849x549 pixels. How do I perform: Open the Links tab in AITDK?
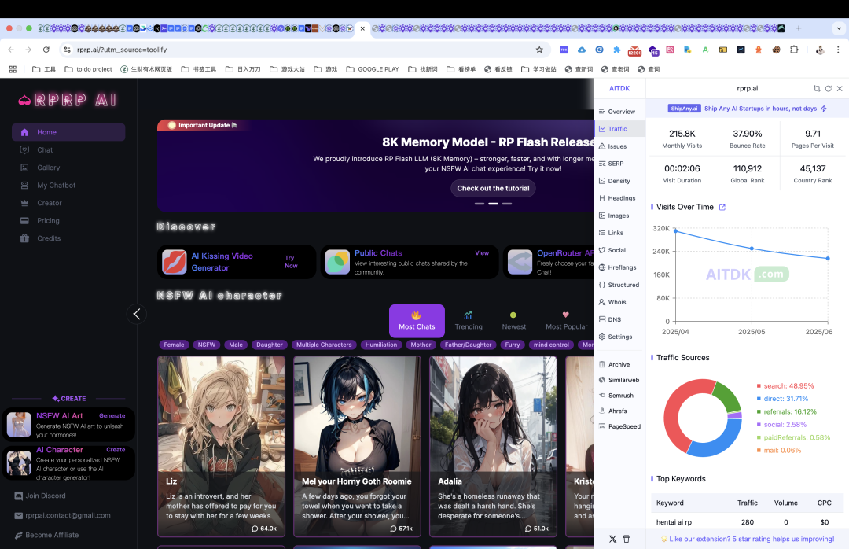click(620, 233)
